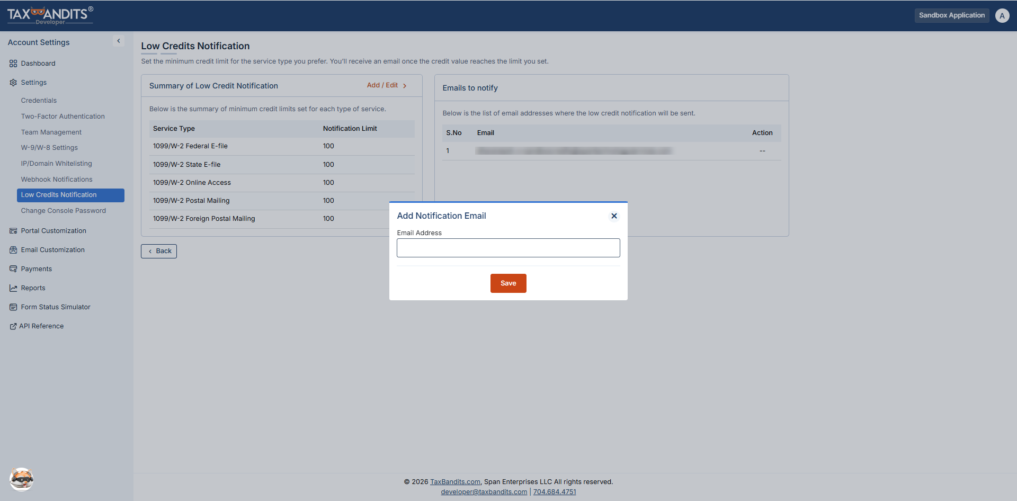Screen dimensions: 1017x501
Task: Close the Add Notification Email dialog
Action: click(x=614, y=216)
